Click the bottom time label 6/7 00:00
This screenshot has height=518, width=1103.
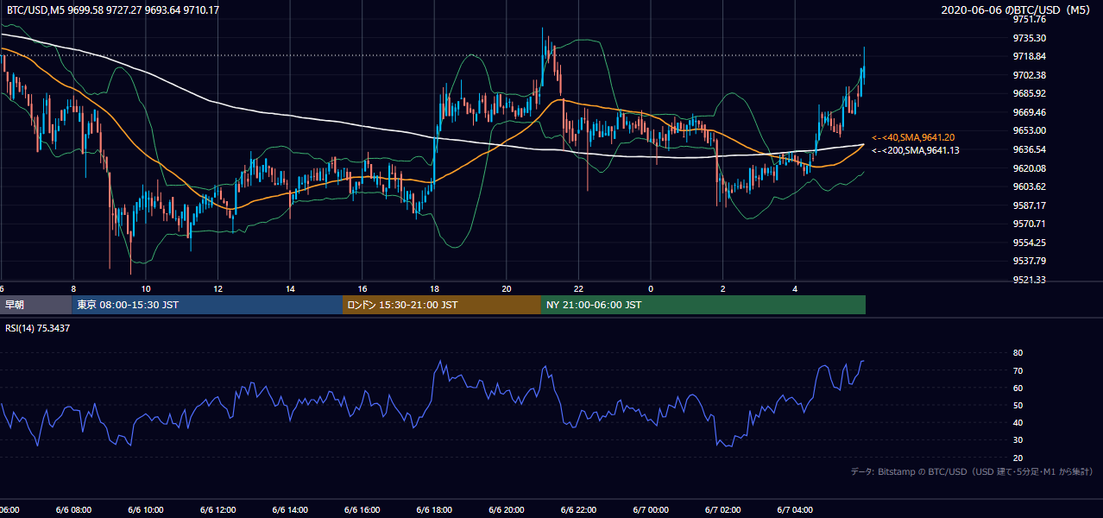coord(651,510)
